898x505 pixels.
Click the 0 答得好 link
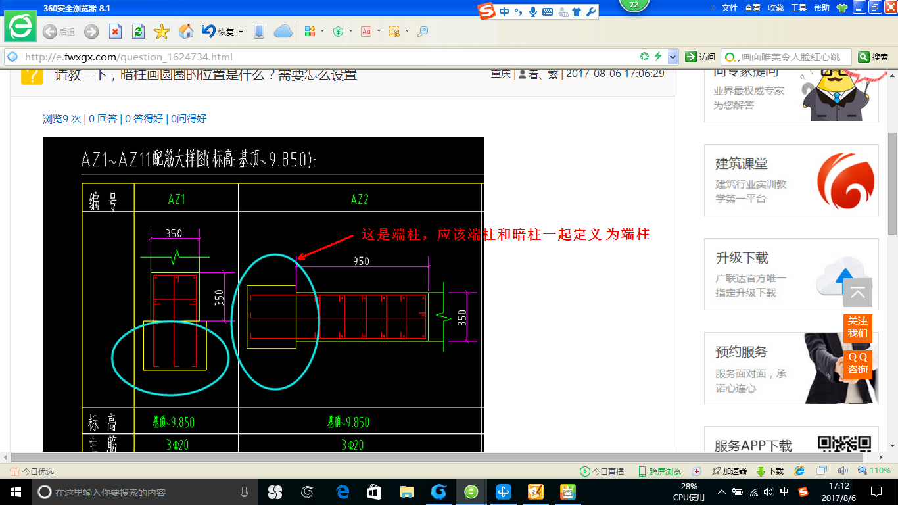tap(144, 118)
